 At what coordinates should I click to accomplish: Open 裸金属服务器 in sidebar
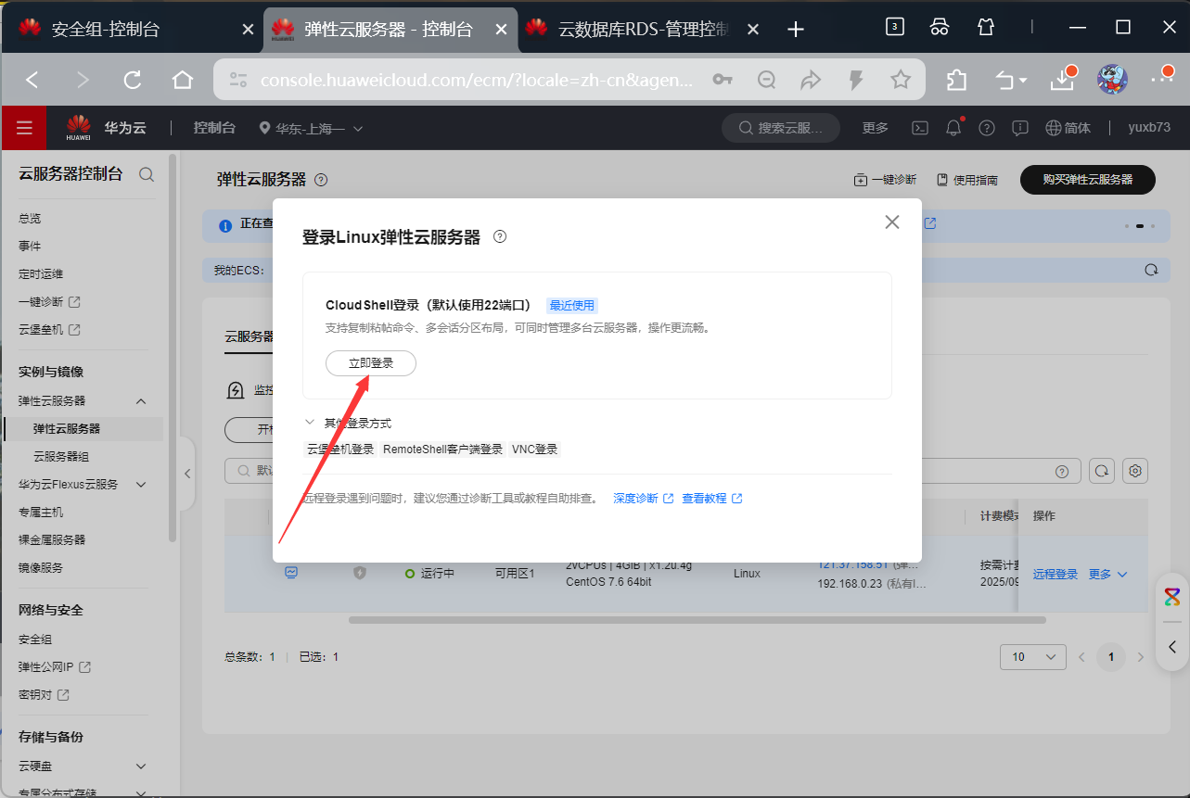pyautogui.click(x=52, y=540)
